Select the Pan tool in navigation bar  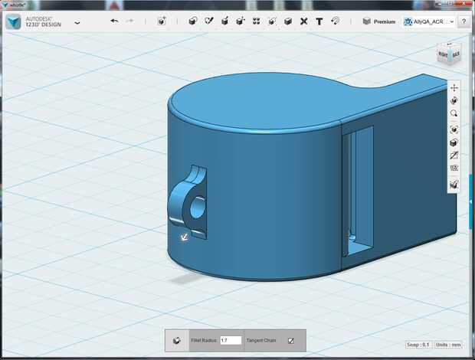454,87
